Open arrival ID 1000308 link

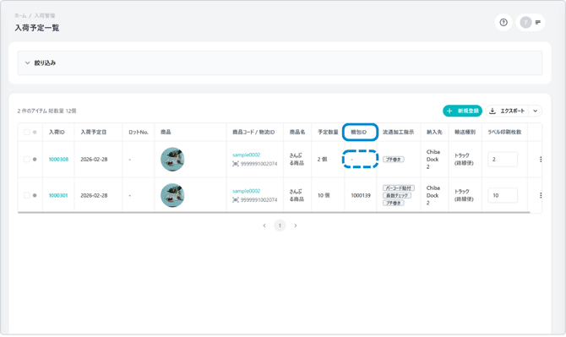(x=58, y=159)
